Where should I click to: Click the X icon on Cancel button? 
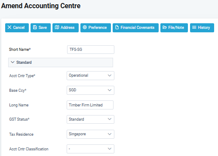(x=9, y=27)
